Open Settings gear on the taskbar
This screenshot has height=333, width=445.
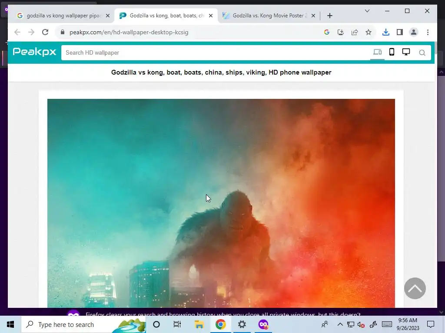click(242, 324)
